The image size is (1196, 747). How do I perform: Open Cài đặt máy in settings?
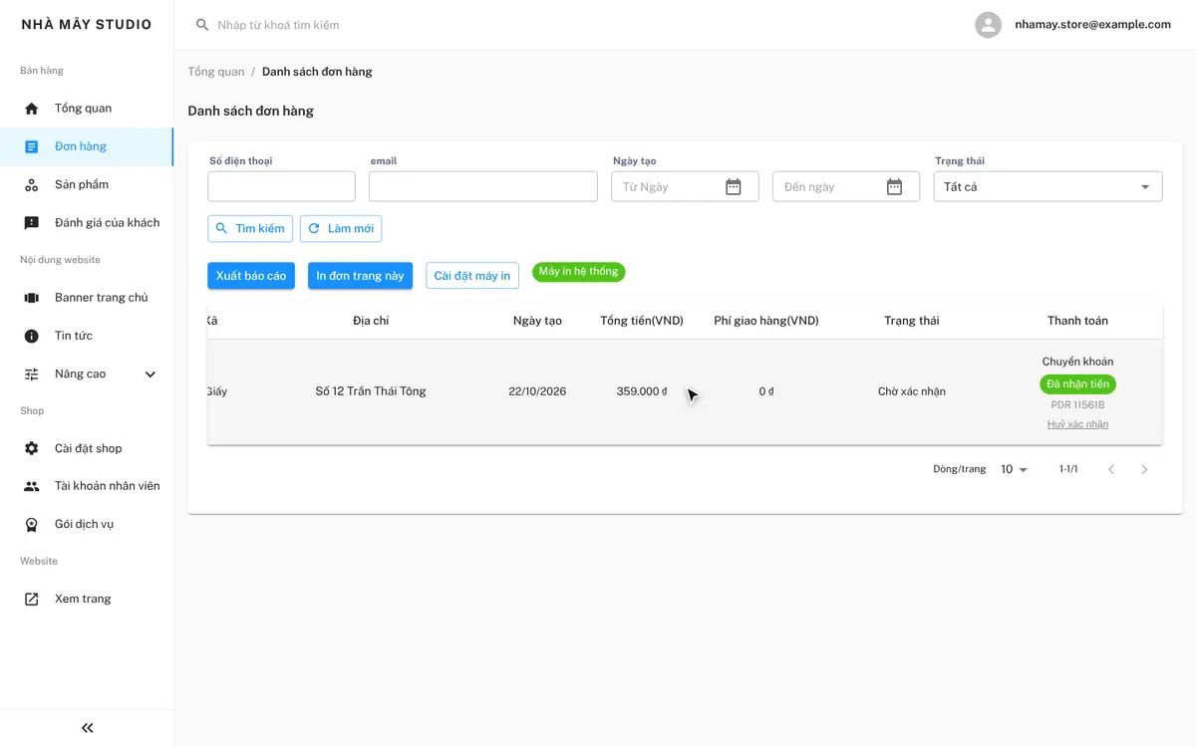[472, 276]
